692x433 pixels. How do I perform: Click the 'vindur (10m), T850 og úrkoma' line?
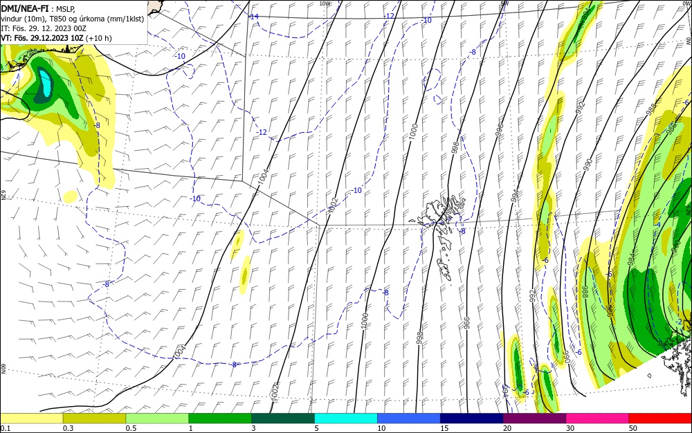coord(73,19)
